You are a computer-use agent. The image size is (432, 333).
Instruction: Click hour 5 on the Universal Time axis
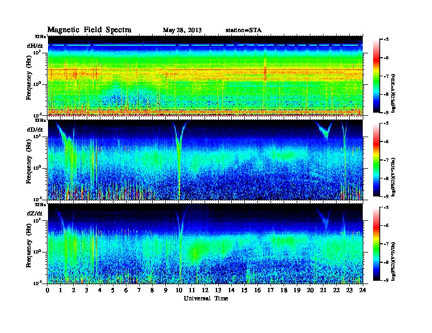pos(113,291)
